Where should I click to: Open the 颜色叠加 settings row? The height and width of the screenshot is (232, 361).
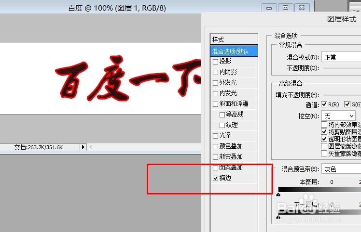(x=234, y=146)
